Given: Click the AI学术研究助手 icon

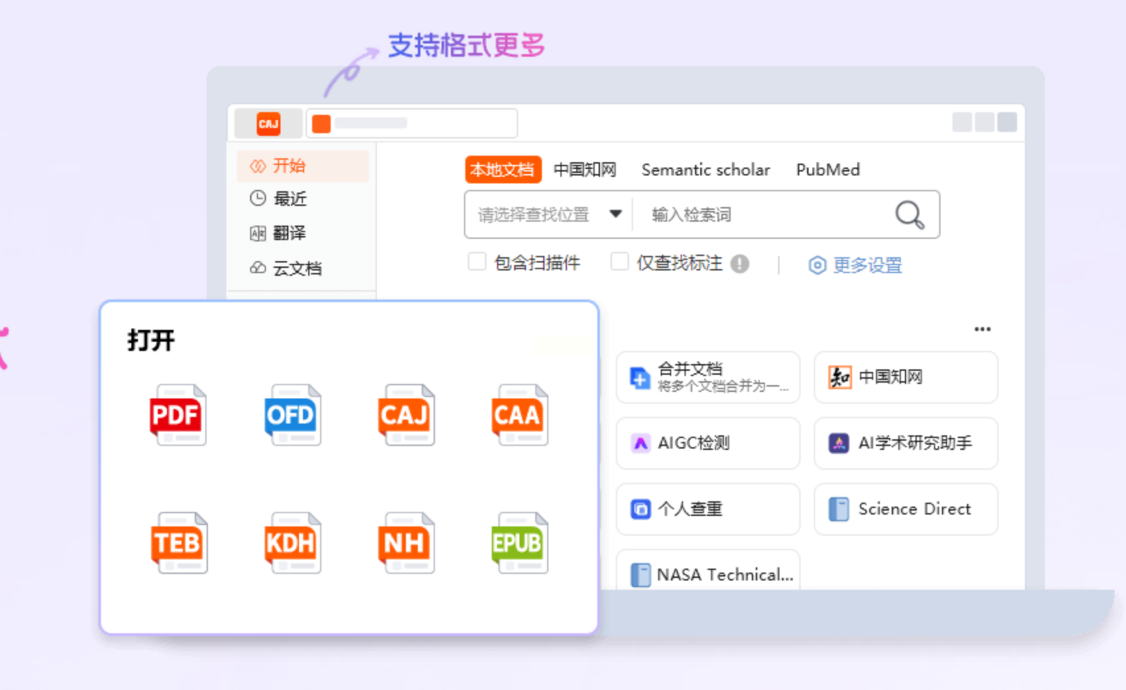Looking at the screenshot, I should click(x=839, y=443).
